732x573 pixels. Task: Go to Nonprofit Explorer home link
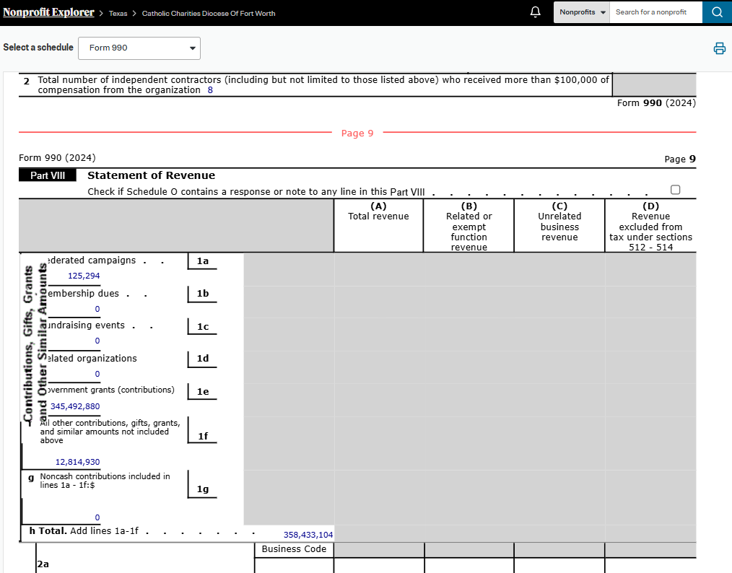click(x=48, y=12)
